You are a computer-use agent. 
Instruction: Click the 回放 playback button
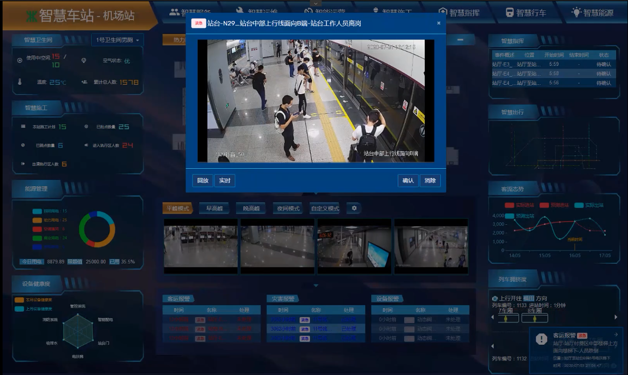[203, 181]
